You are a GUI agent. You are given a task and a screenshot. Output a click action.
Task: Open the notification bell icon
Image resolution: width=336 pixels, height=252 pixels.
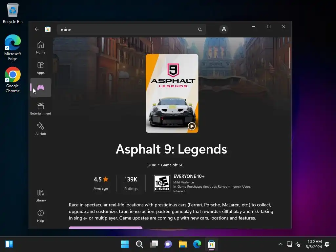coord(327,244)
